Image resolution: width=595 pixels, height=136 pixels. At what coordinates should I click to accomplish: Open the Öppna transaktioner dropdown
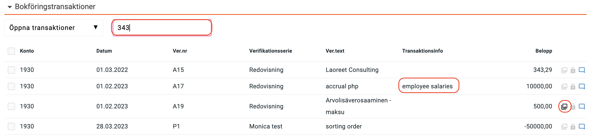[54, 28]
